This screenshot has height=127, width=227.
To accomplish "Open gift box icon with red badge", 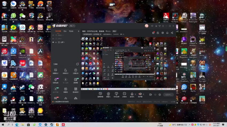I will click(x=153, y=33).
